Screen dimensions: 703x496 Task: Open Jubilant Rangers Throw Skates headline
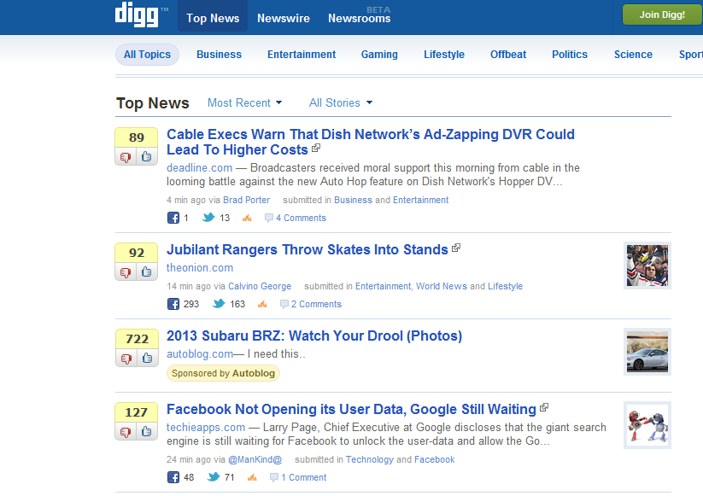308,249
